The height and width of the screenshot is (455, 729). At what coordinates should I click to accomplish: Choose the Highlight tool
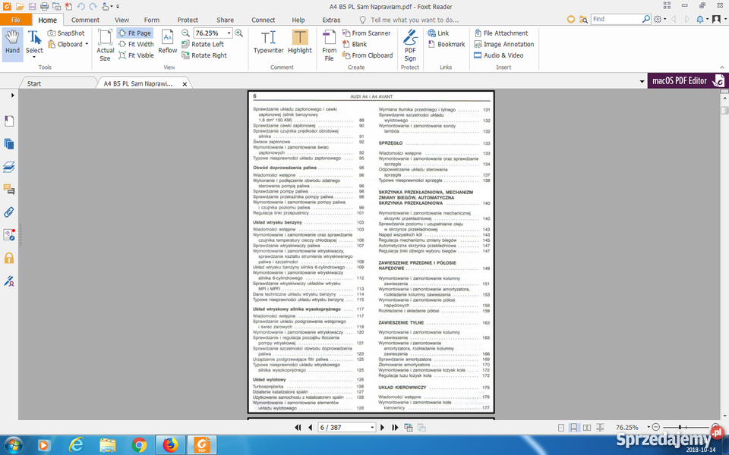(300, 42)
